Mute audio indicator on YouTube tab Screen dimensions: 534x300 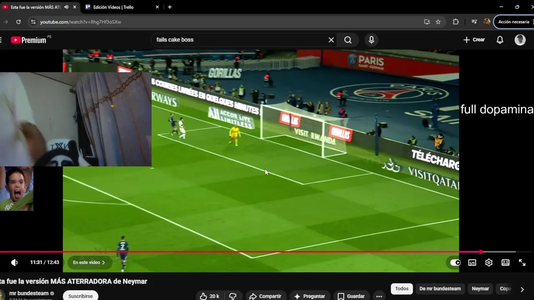tap(66, 7)
